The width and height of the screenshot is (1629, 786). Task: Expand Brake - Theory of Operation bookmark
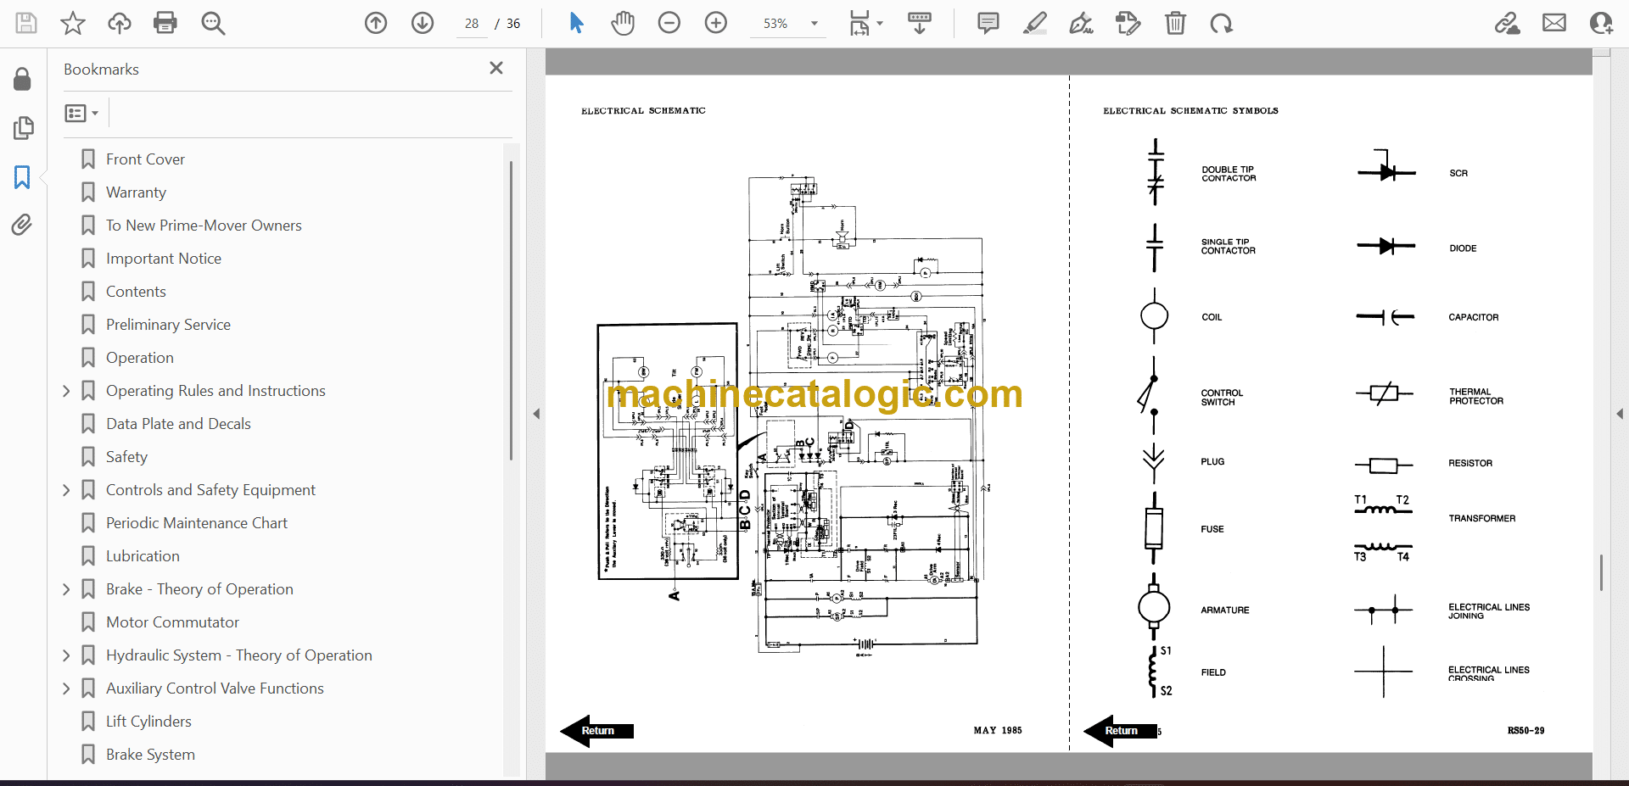[x=66, y=589]
